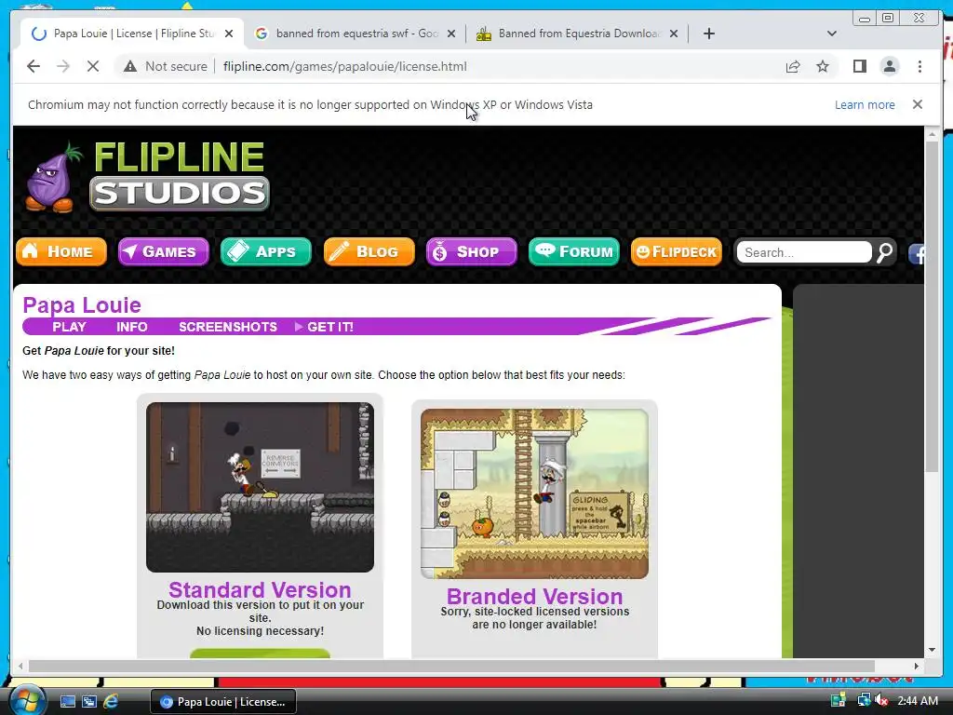
Task: Click the scroll left arrow
Action: [x=20, y=666]
